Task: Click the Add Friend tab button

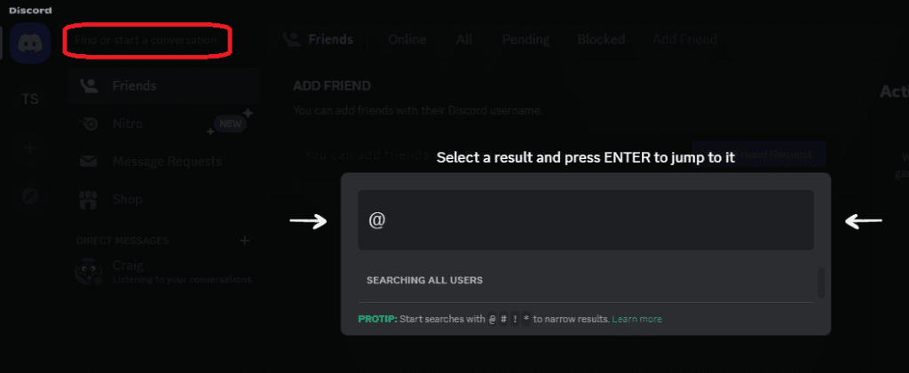Action: (x=685, y=39)
